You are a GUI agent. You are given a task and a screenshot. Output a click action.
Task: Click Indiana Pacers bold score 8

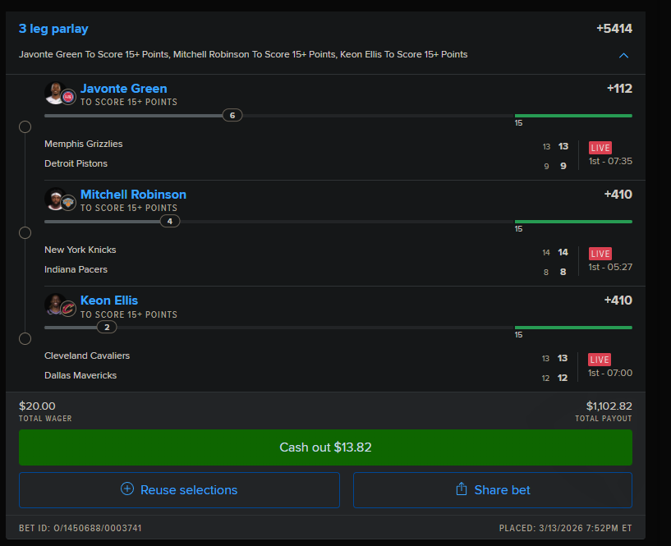(563, 272)
